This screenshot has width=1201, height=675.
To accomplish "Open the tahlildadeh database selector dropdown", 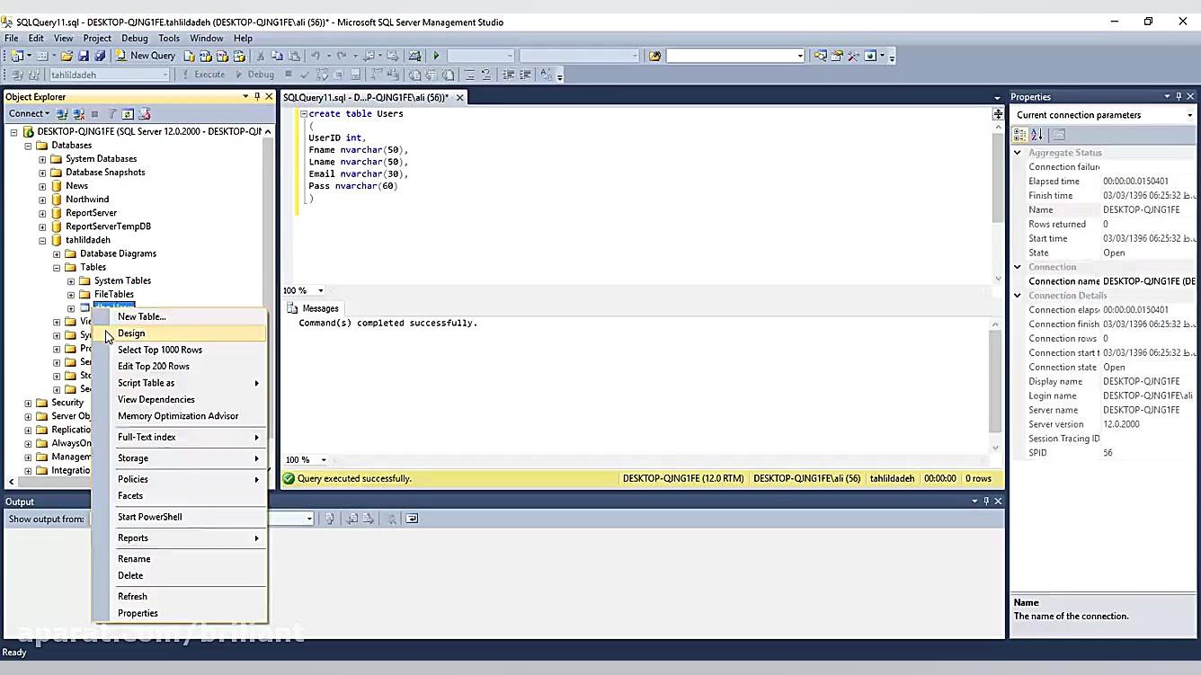I will tap(165, 75).
